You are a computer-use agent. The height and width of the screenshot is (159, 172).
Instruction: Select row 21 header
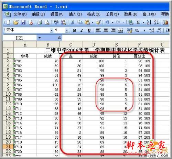(8, 147)
